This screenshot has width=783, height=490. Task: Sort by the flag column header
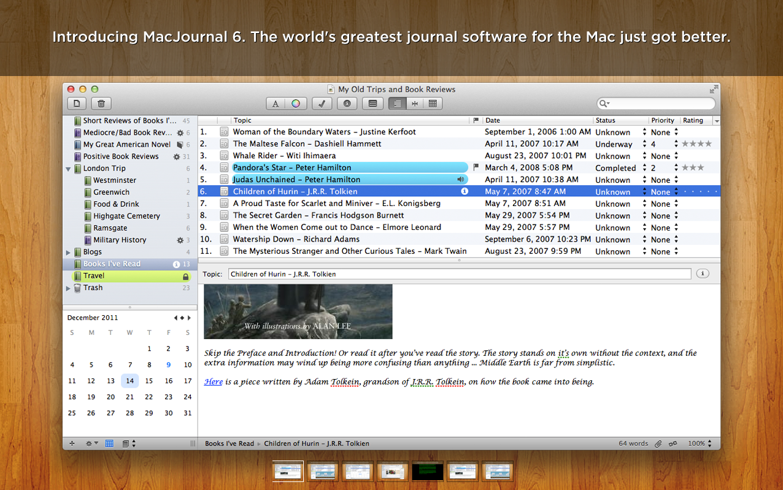(476, 121)
